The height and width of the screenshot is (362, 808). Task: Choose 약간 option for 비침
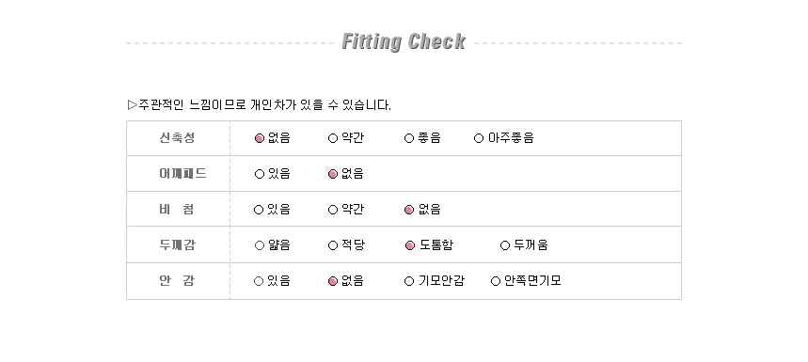(x=333, y=210)
